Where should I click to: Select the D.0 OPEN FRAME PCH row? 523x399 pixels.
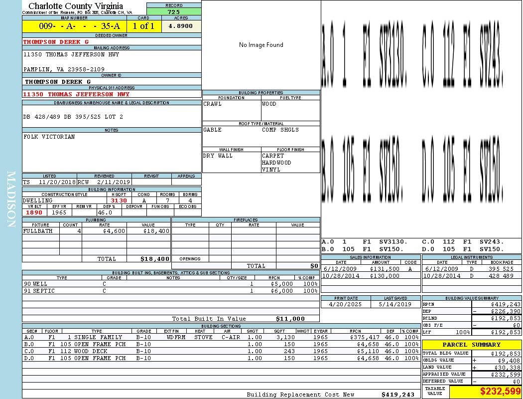click(221, 358)
